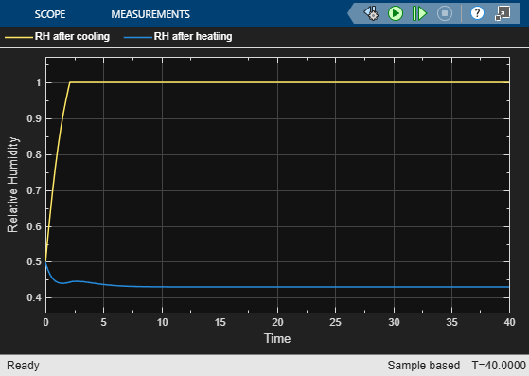This screenshot has width=529, height=376.
Task: Open the stepping options gear icon
Action: (x=371, y=13)
